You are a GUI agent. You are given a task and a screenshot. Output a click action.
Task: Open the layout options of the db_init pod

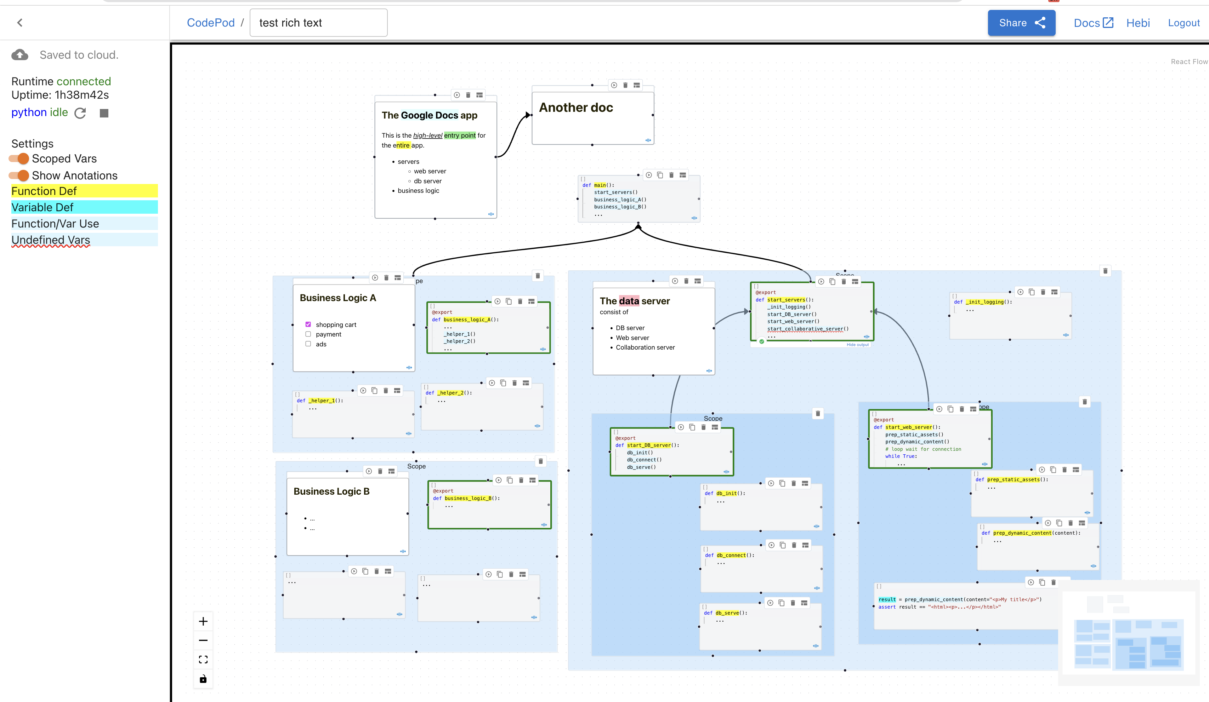pos(805,483)
